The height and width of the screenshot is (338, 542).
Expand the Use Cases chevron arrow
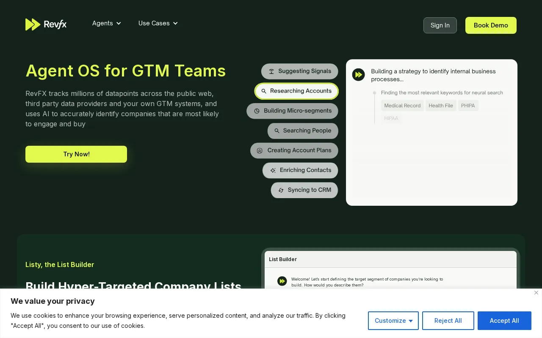coord(175,23)
